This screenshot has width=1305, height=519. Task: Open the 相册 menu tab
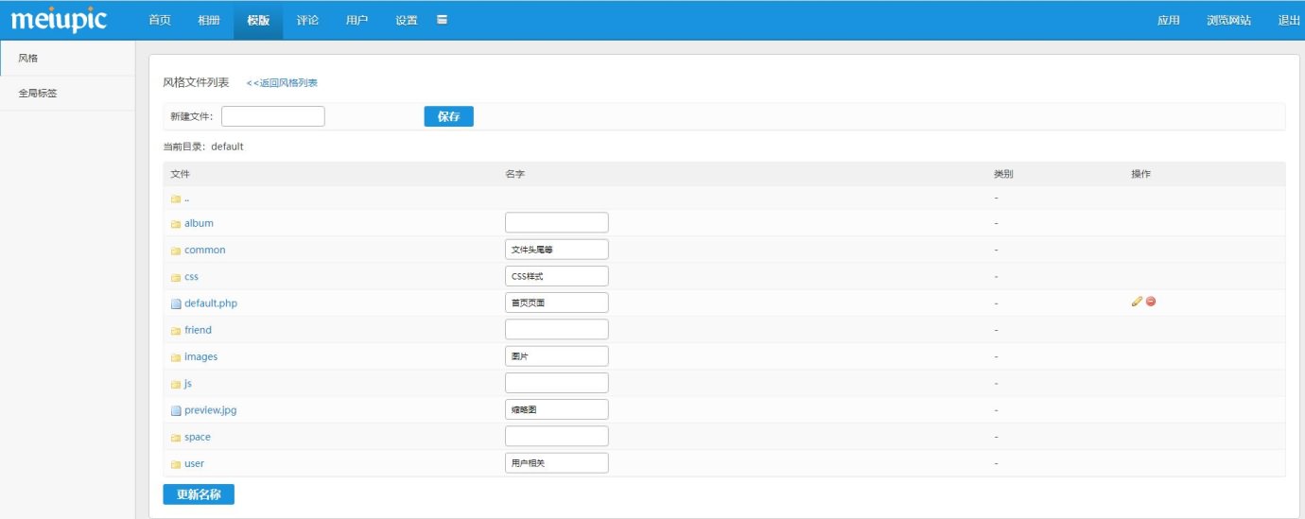pos(209,20)
